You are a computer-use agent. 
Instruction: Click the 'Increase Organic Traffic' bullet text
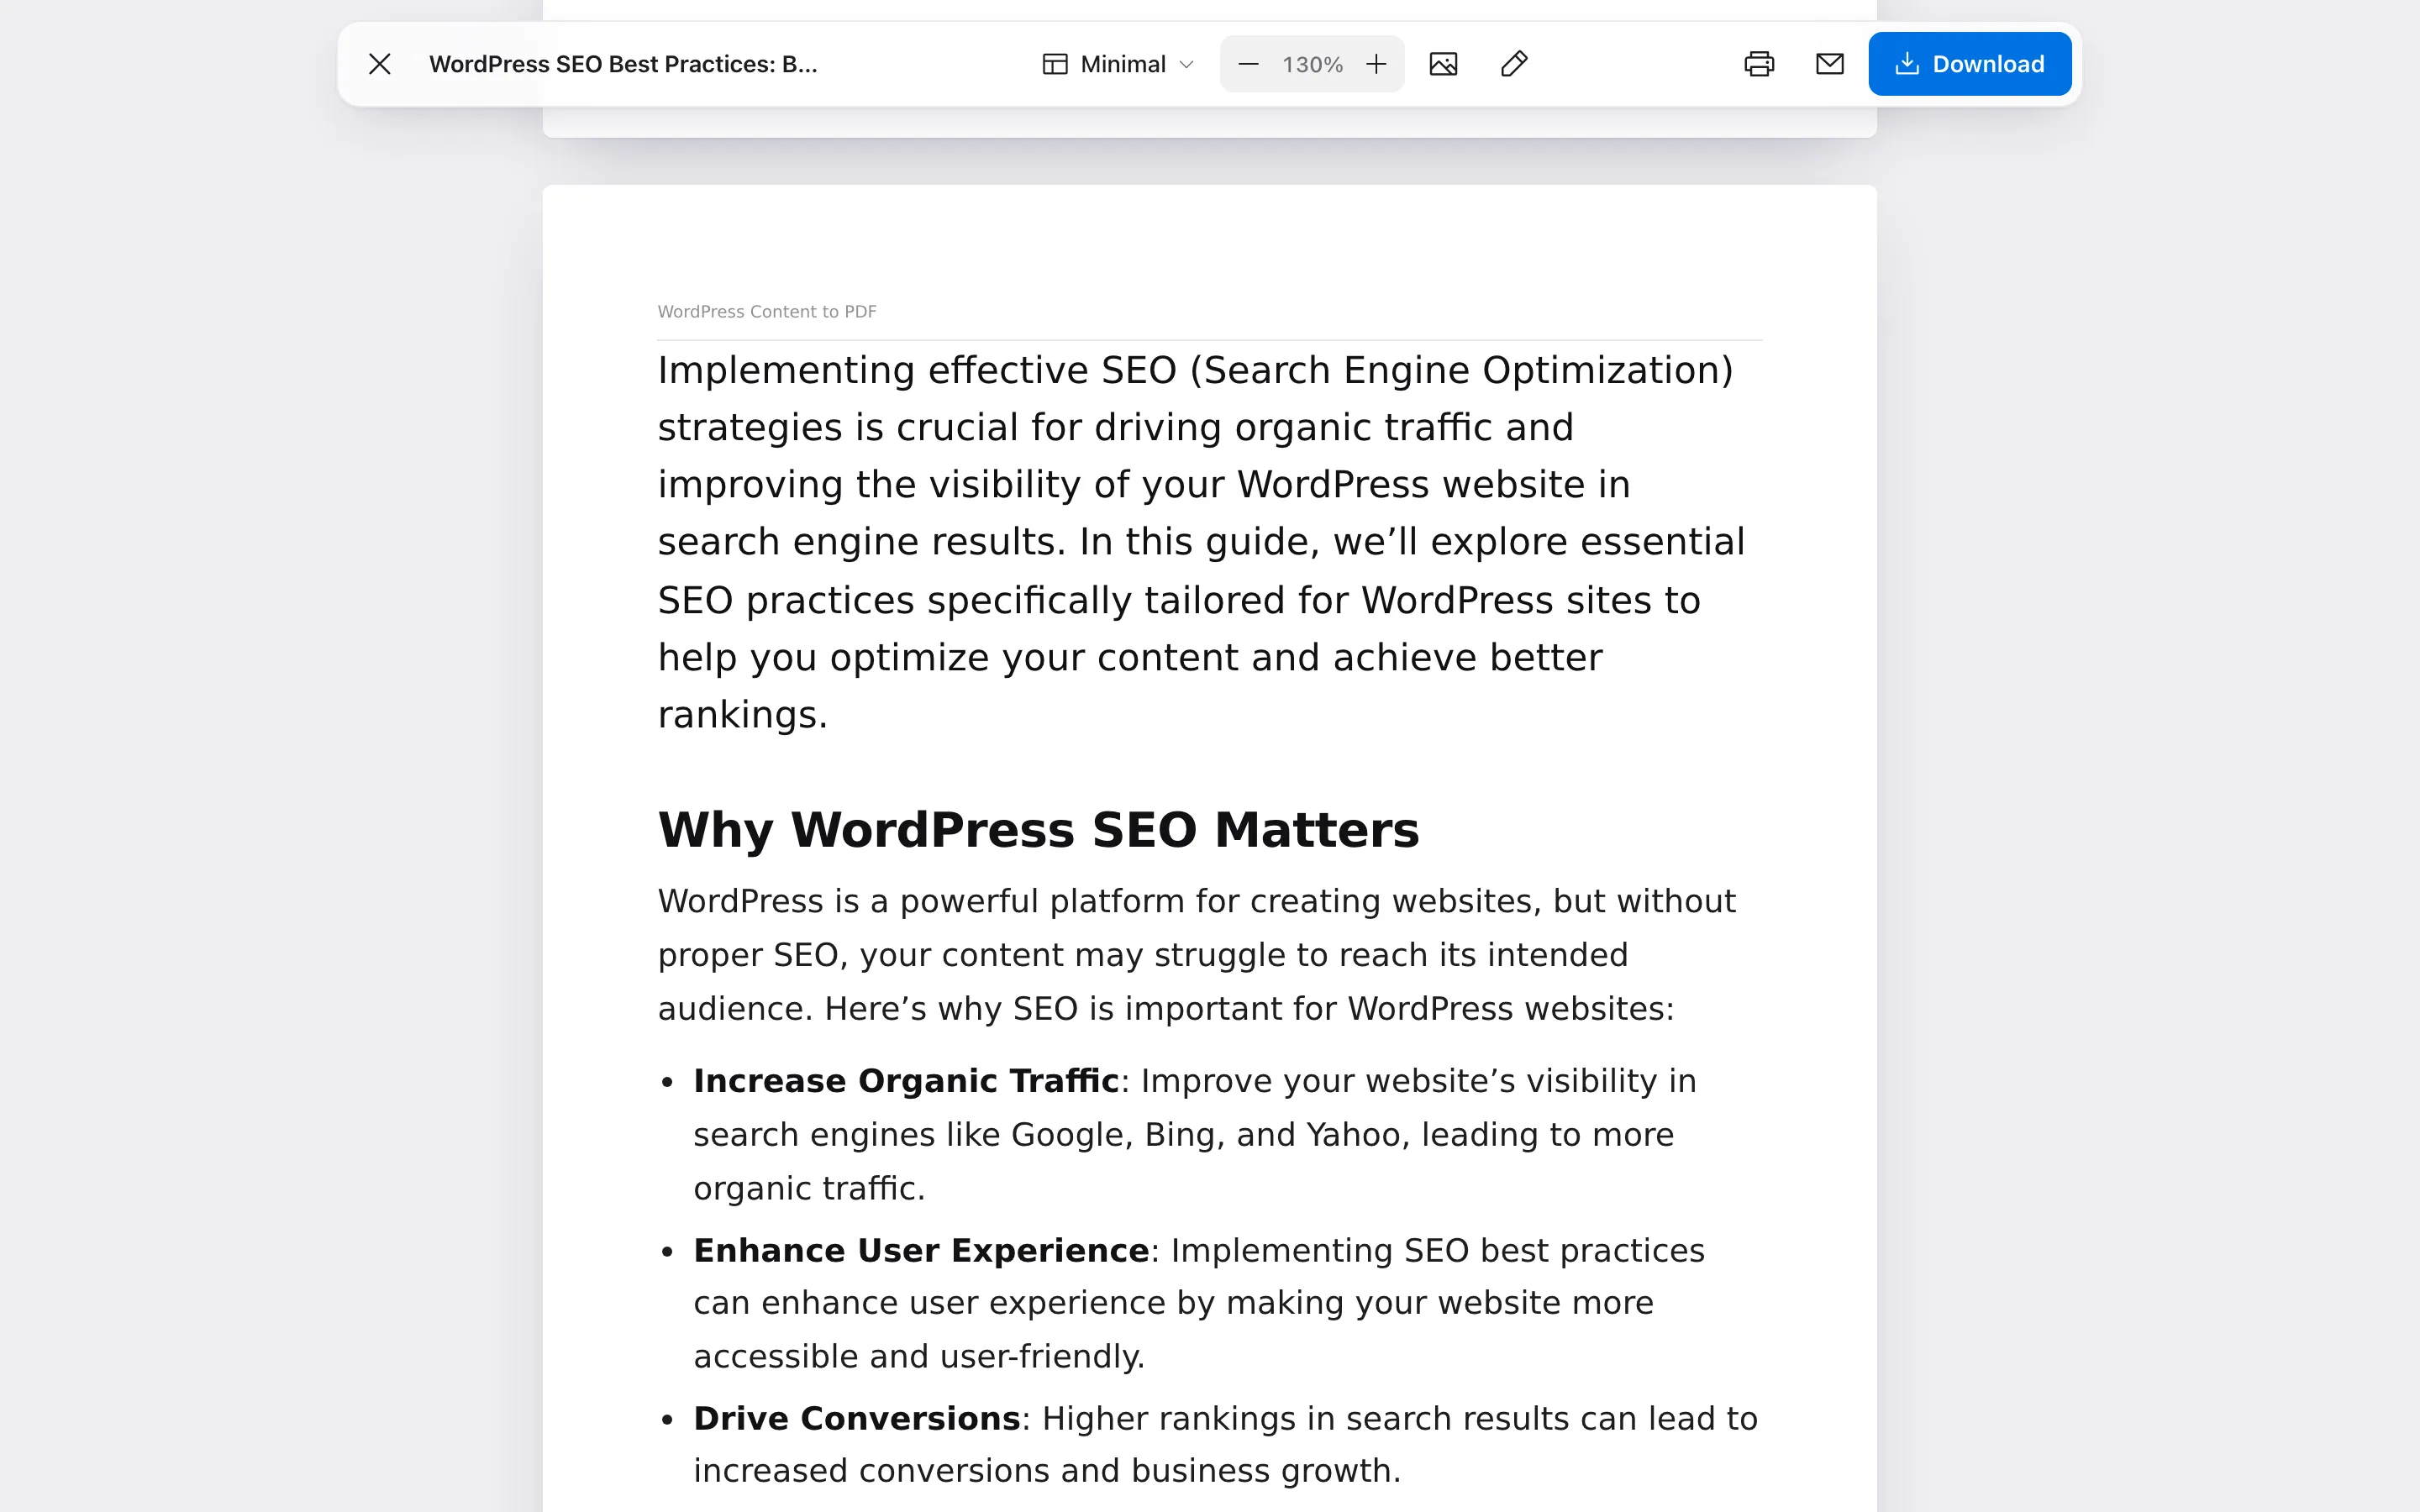pos(906,1081)
